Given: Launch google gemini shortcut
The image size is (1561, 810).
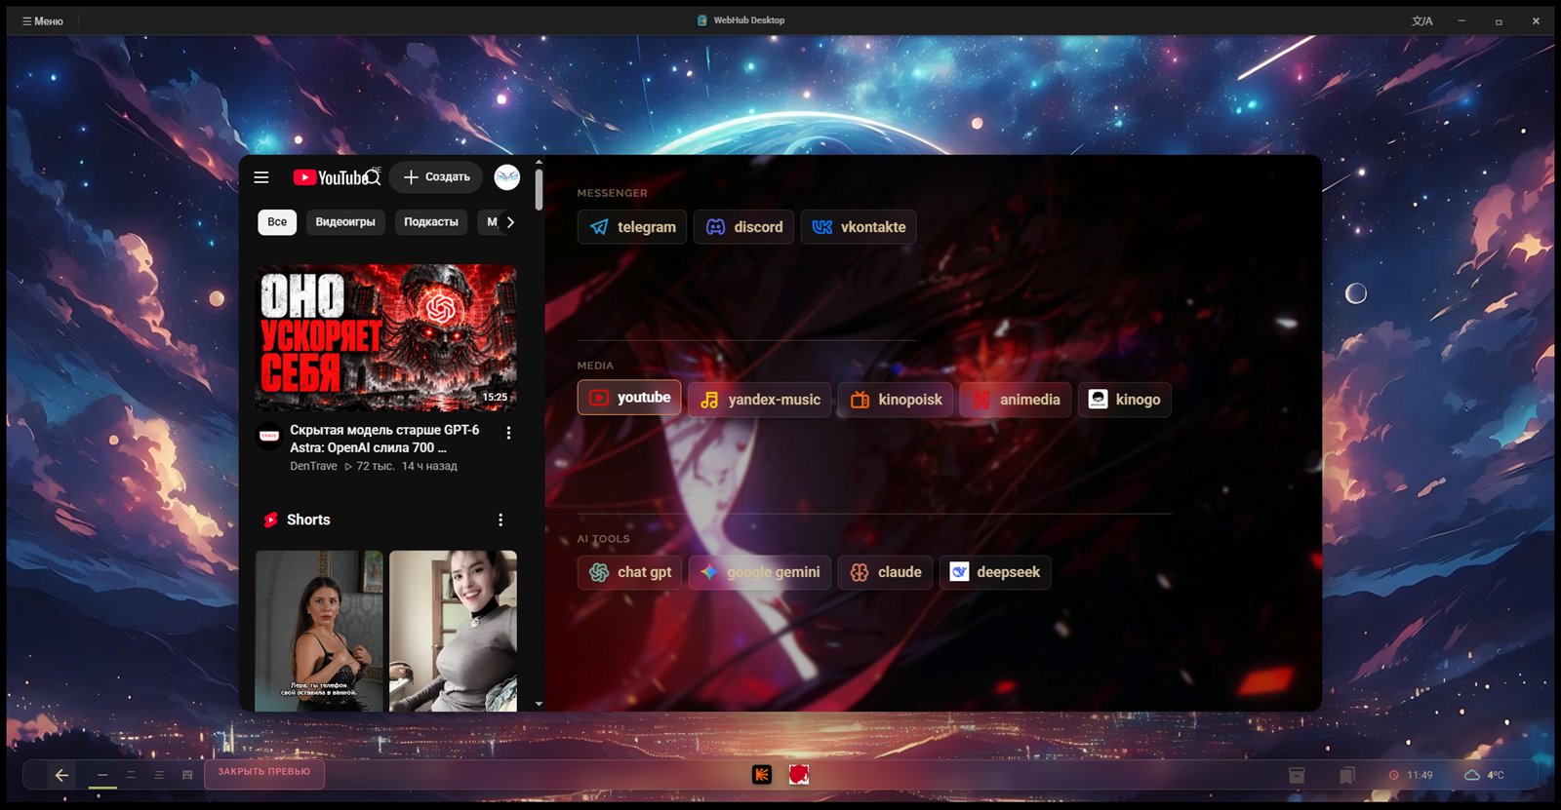Looking at the screenshot, I should point(760,572).
